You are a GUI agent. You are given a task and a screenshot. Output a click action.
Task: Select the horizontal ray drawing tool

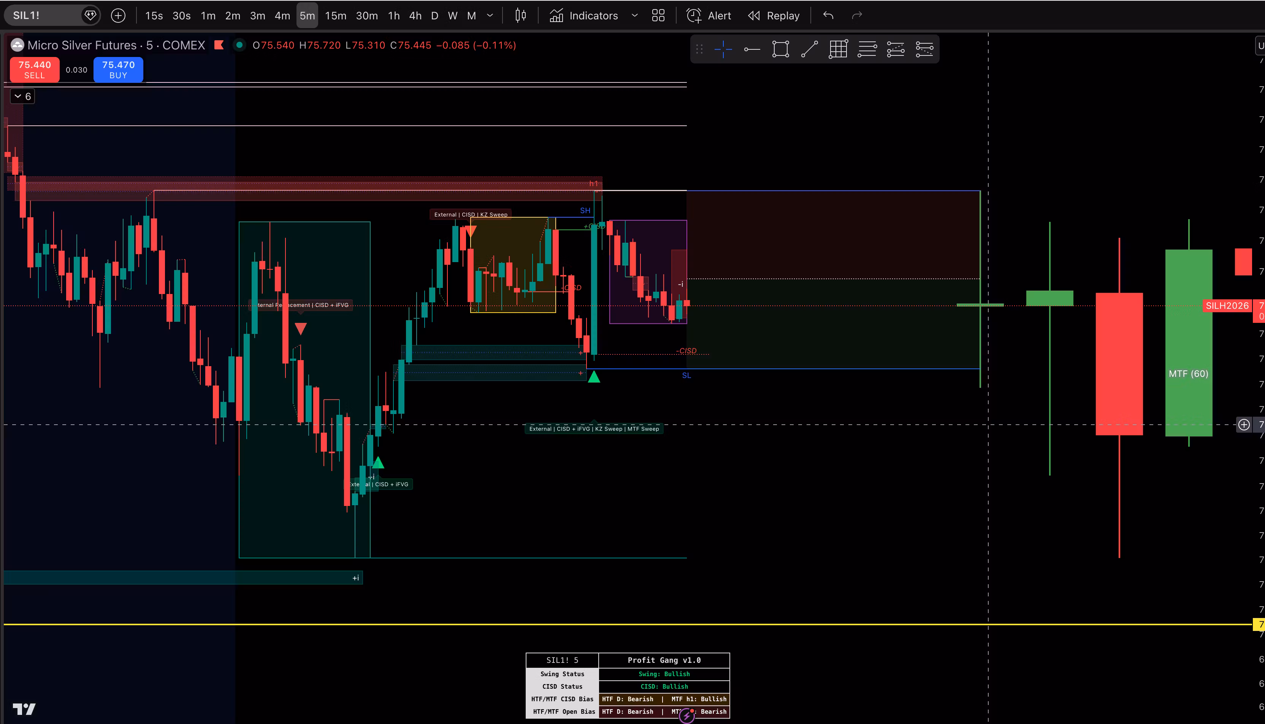point(751,49)
